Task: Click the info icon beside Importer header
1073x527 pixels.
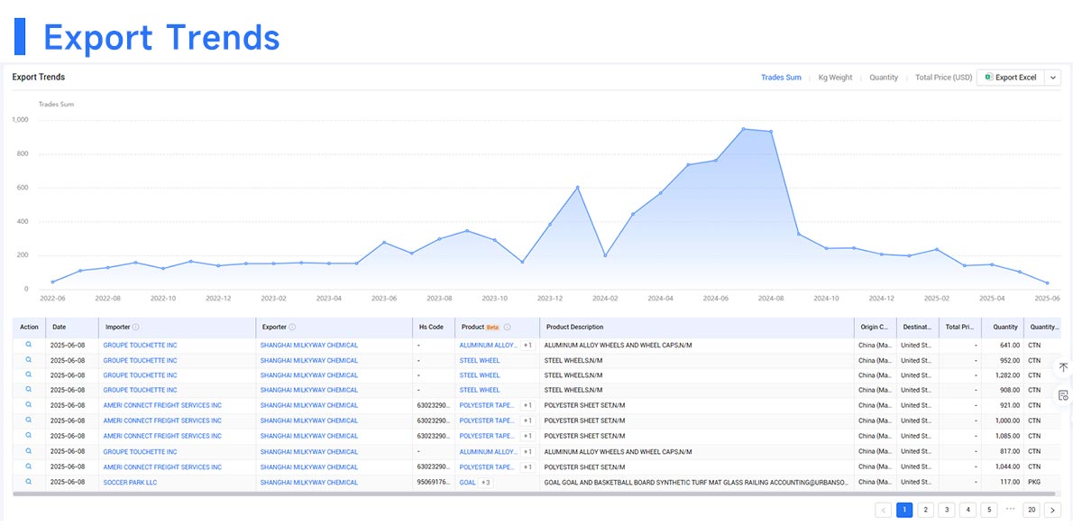Action: [135, 328]
